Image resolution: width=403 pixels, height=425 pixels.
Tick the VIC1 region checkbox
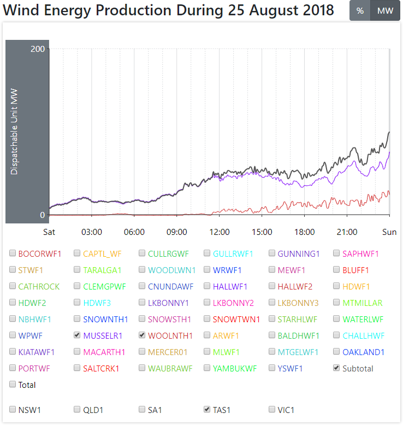(x=272, y=409)
